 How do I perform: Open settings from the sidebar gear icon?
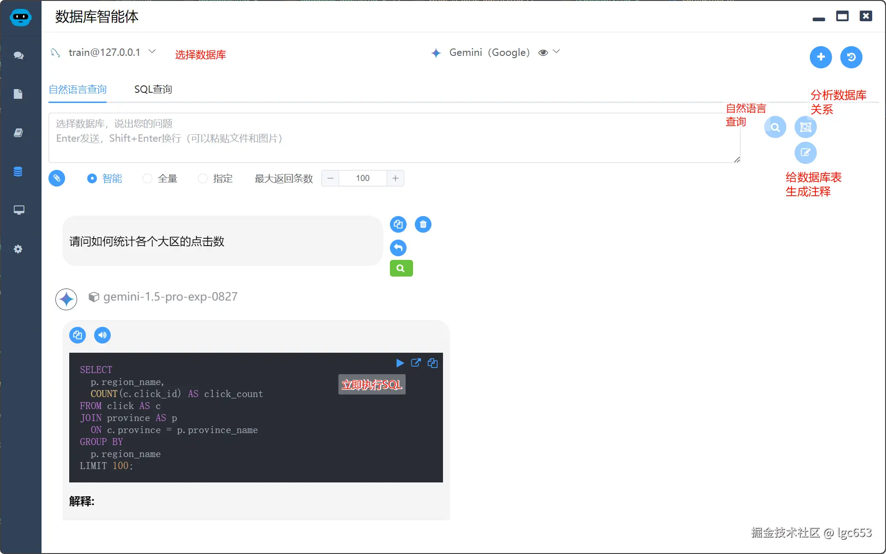[18, 249]
